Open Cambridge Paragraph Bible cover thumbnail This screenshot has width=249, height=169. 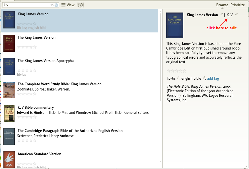tap(9, 137)
